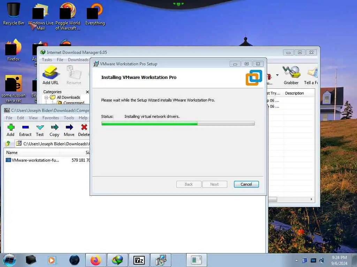Click the Add button in 7-Zip toolbar
The height and width of the screenshot is (267, 357).
click(x=10, y=130)
